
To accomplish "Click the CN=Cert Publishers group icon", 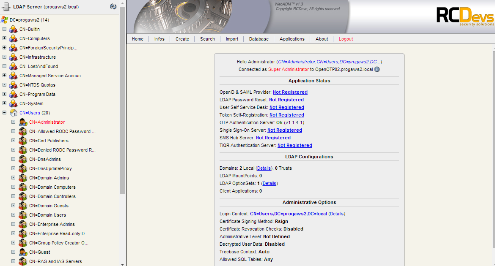I will tap(23, 141).
